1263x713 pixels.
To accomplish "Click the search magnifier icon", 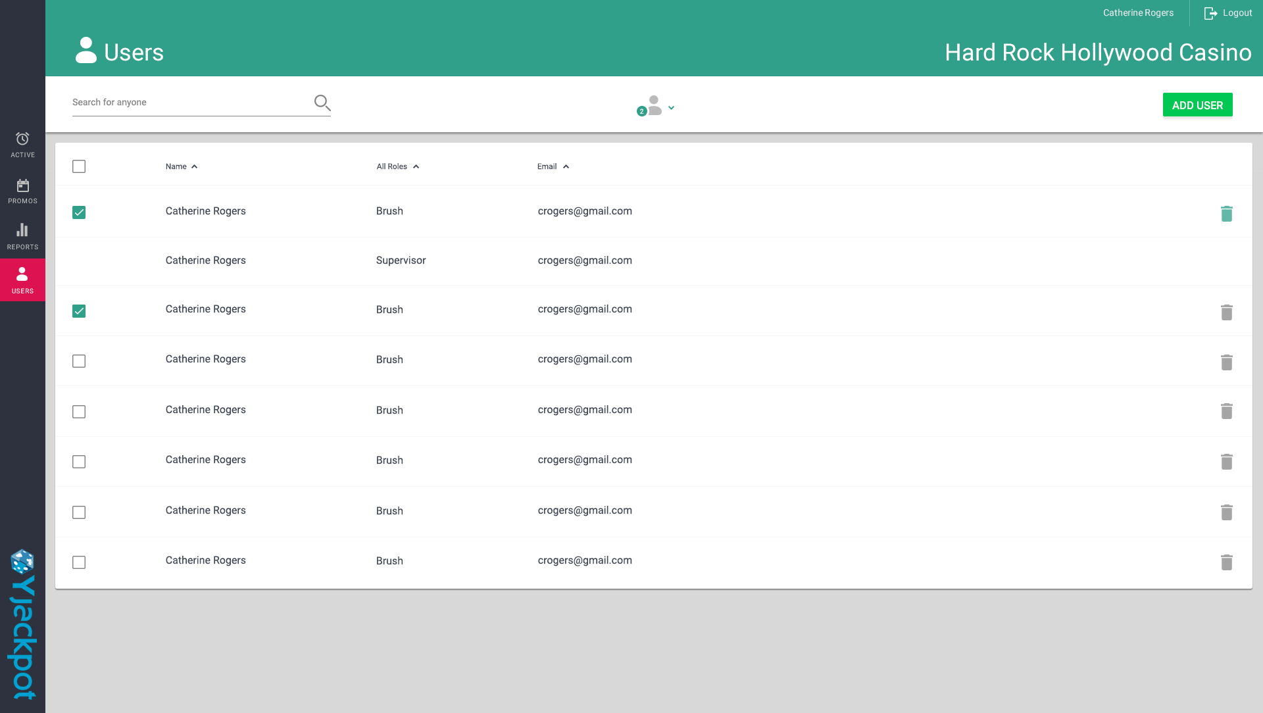I will pyautogui.click(x=322, y=103).
